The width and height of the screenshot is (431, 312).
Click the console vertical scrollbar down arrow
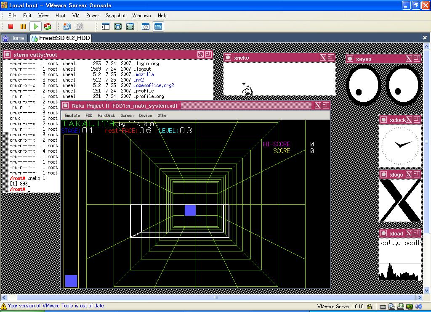point(427,290)
